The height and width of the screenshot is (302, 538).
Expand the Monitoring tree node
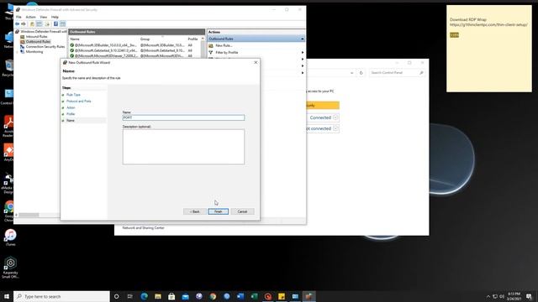(x=18, y=52)
